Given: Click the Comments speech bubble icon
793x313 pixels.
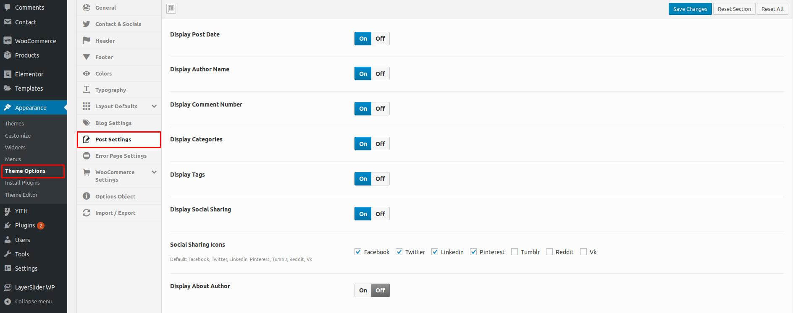Looking at the screenshot, I should pyautogui.click(x=7, y=7).
